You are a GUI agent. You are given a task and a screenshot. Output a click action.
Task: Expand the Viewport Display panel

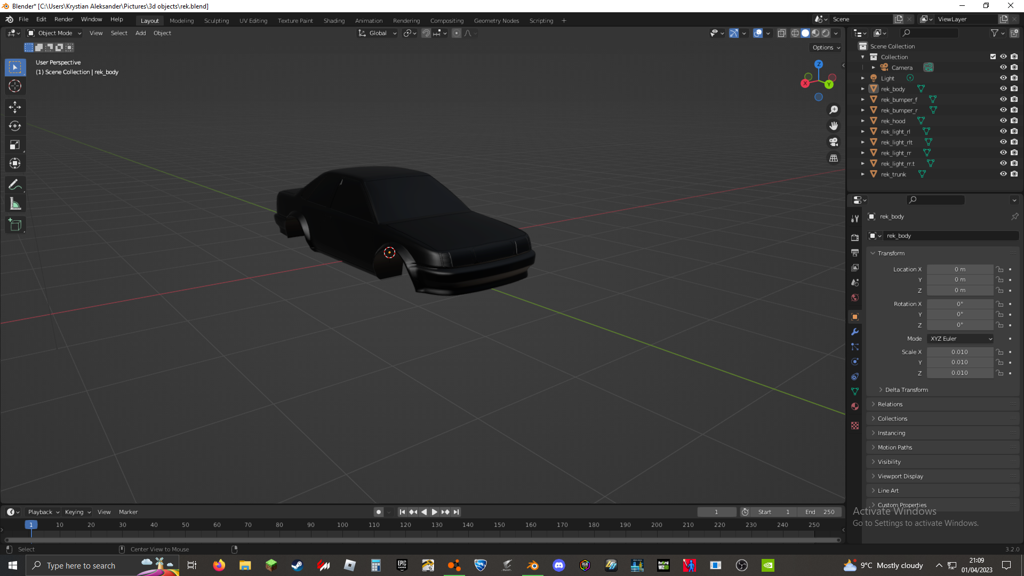(x=900, y=476)
